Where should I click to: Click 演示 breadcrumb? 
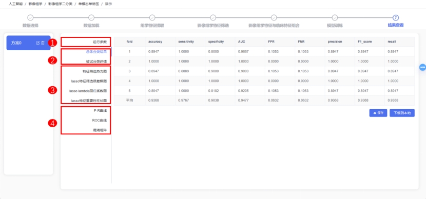(109, 4)
